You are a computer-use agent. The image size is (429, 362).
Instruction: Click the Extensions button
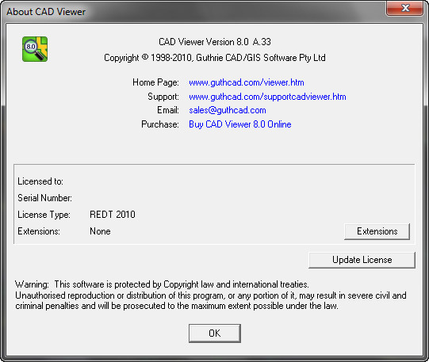pyautogui.click(x=377, y=231)
